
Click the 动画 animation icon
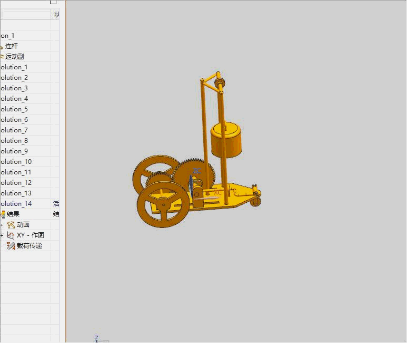click(11, 225)
